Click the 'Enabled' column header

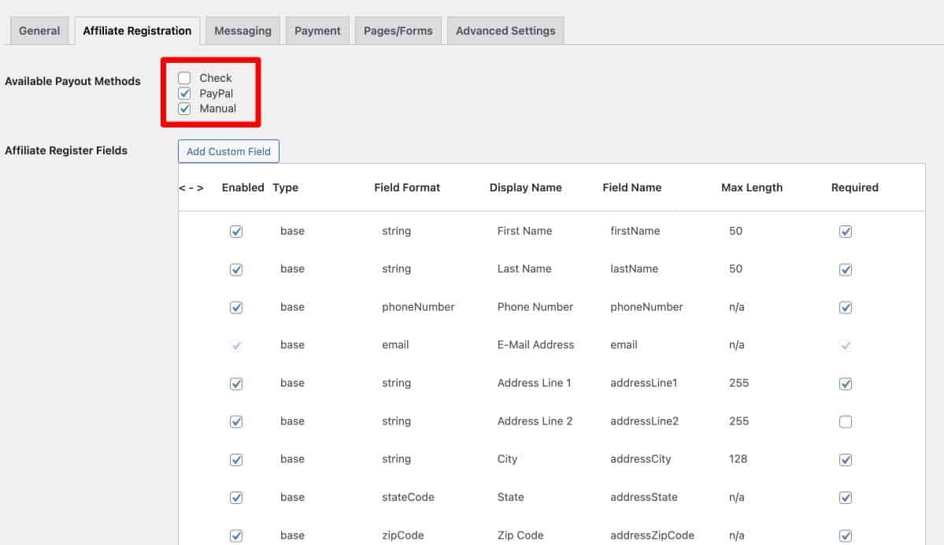[242, 187]
